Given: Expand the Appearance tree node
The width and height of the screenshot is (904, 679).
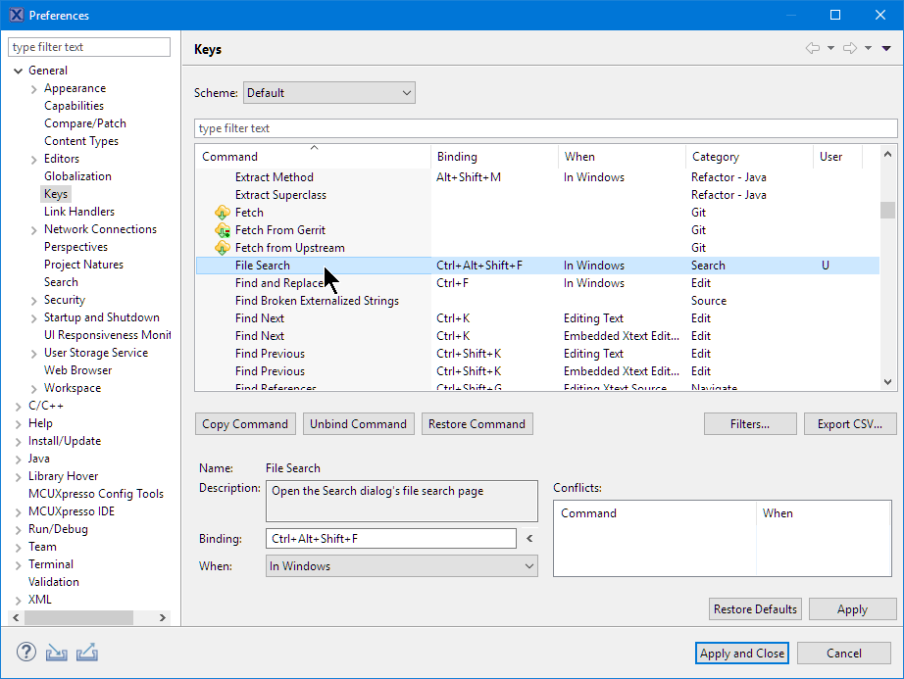Looking at the screenshot, I should [33, 89].
